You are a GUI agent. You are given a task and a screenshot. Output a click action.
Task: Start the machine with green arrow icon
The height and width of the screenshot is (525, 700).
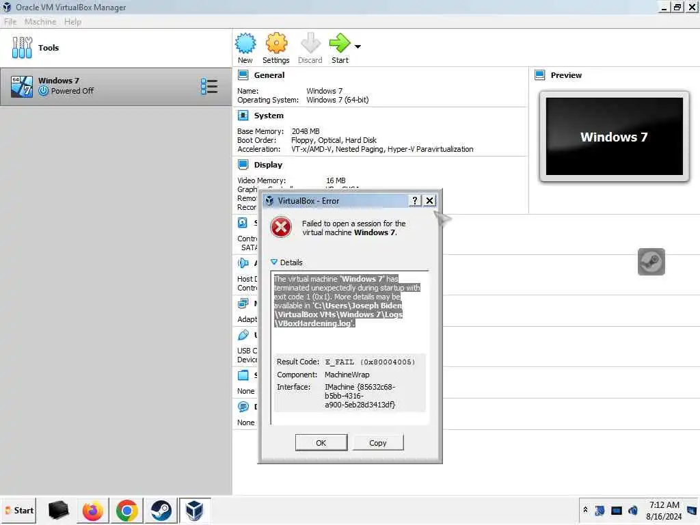point(340,43)
